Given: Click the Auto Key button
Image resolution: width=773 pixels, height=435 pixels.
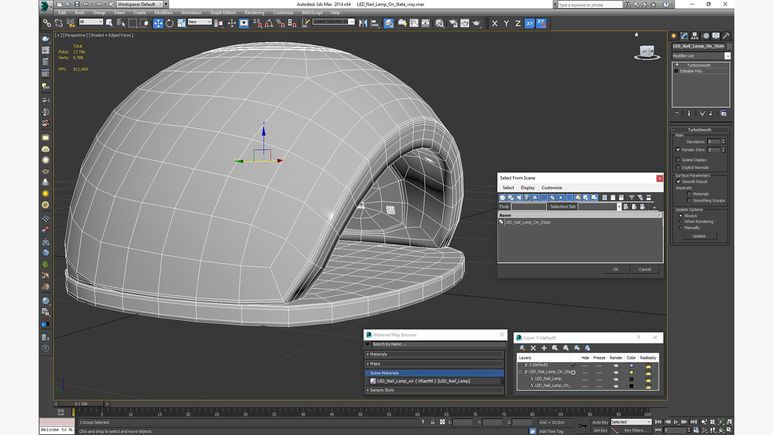Looking at the screenshot, I should (x=600, y=422).
